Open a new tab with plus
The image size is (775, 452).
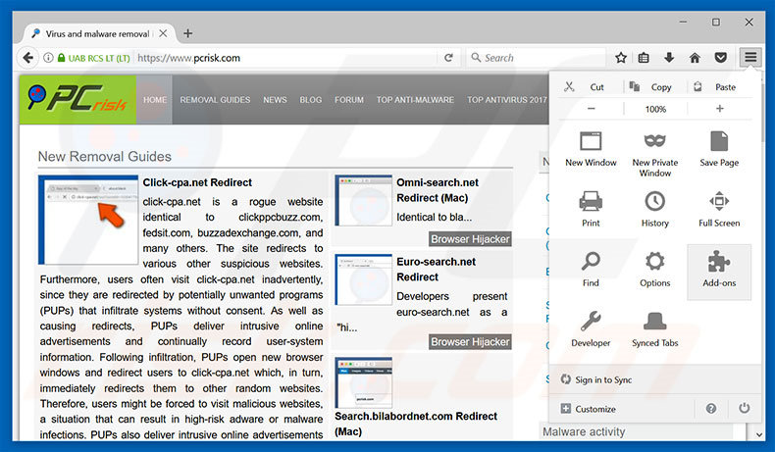coord(187,33)
